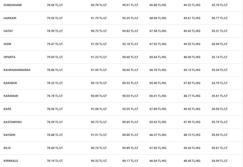243x167 pixels.
Task: Click the KASTAMONU row label
Action: click(13, 122)
